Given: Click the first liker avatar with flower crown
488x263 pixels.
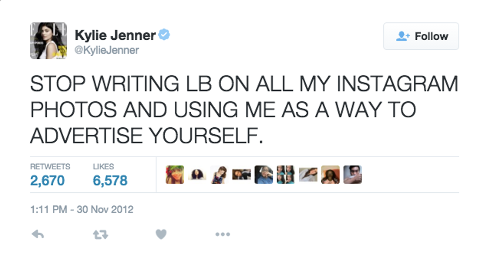Looking at the screenshot, I should tap(175, 175).
